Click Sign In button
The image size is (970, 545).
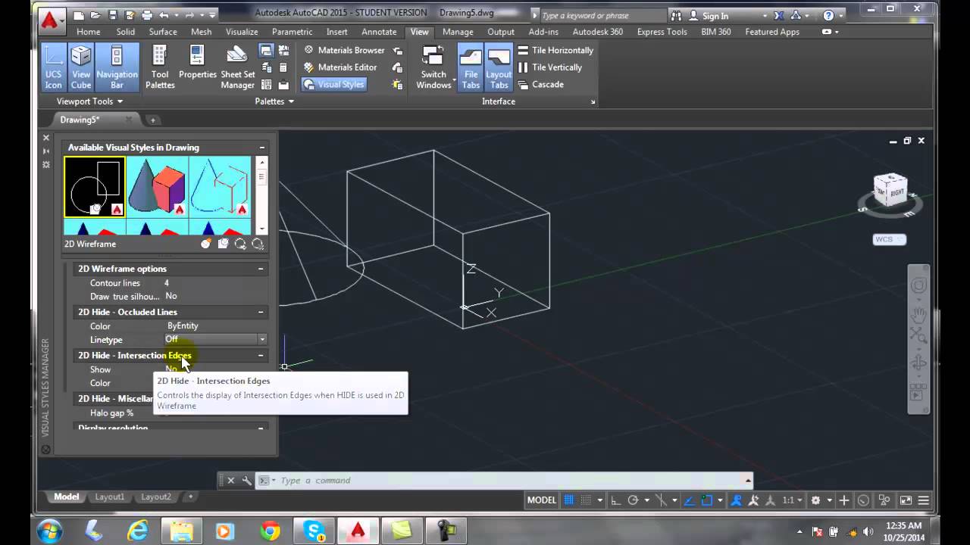coord(709,15)
